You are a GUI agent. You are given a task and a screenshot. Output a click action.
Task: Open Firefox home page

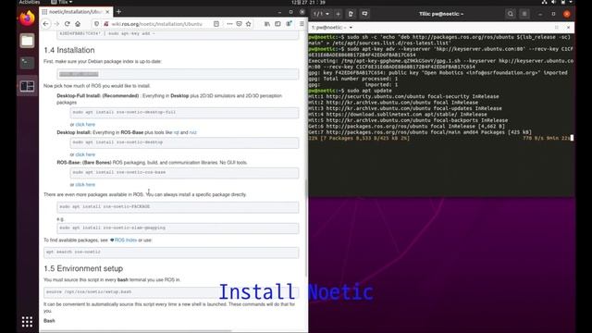tap(78, 24)
